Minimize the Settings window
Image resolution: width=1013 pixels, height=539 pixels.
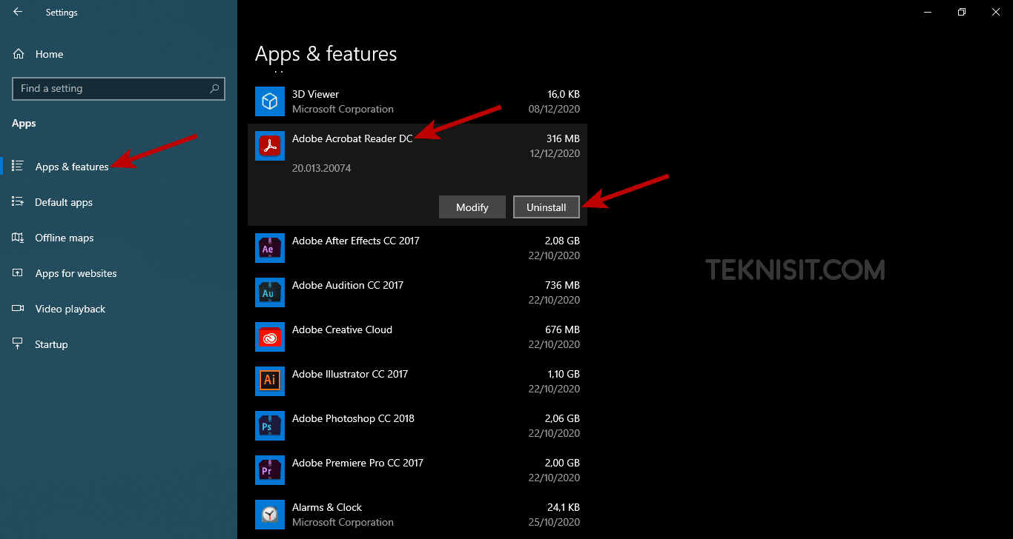pyautogui.click(x=928, y=12)
